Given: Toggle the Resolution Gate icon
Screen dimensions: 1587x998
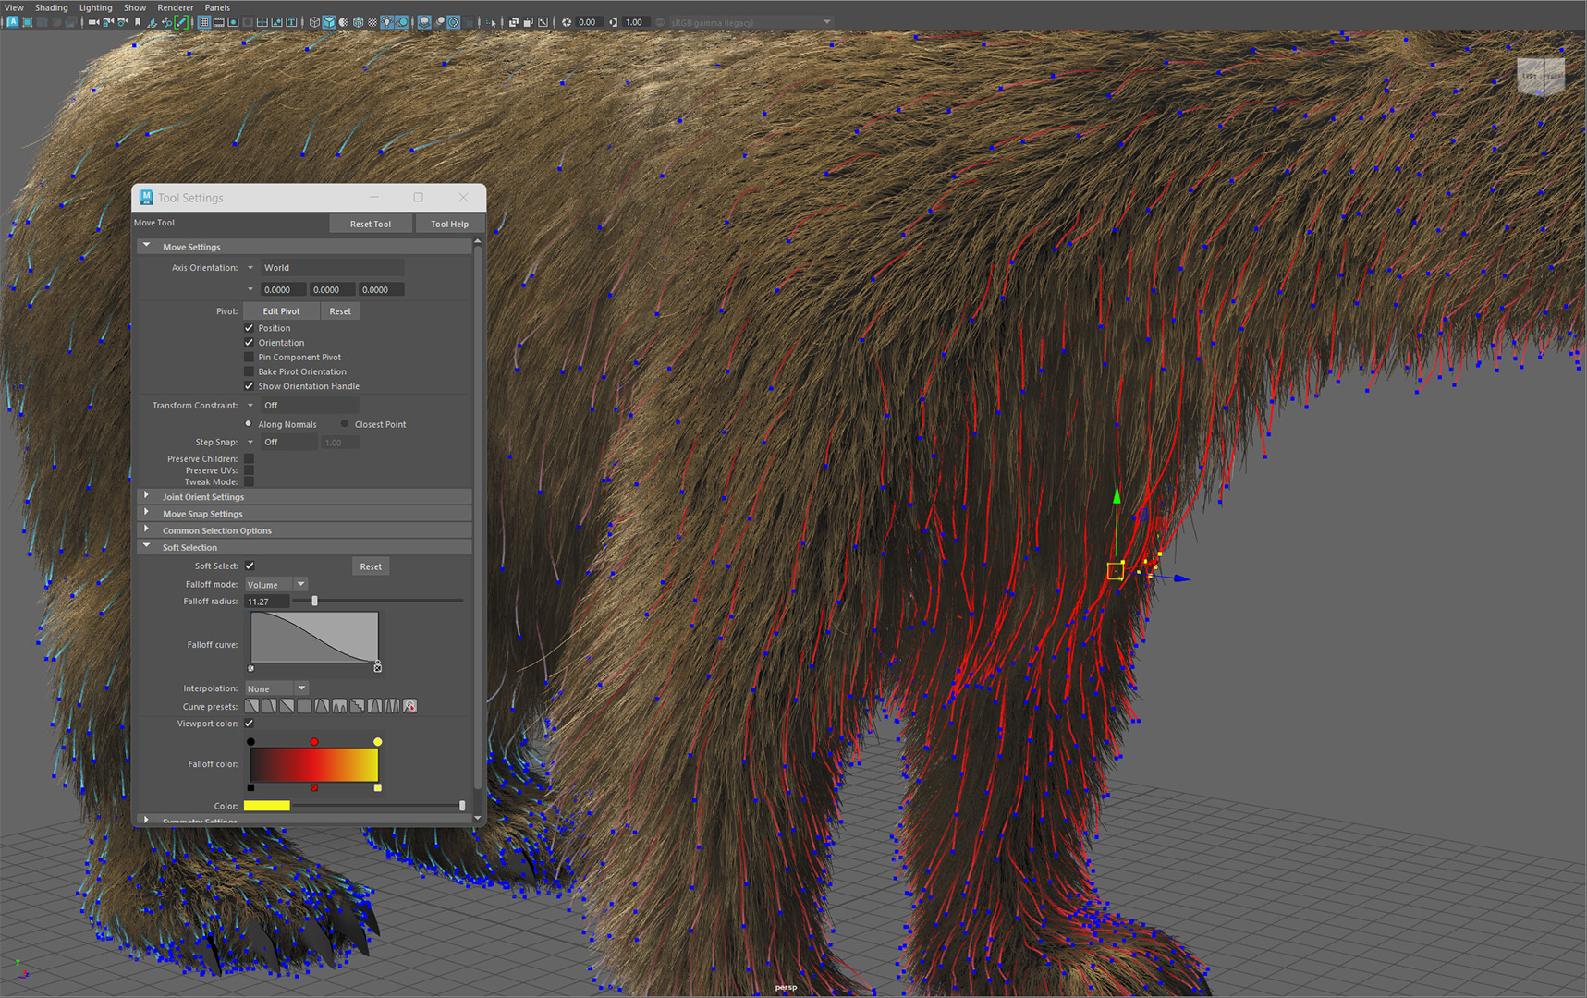Looking at the screenshot, I should coord(233,22).
